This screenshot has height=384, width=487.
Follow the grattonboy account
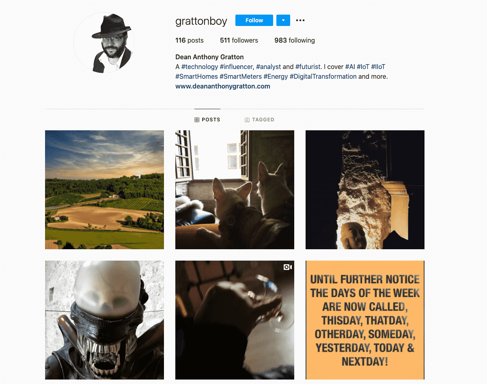click(254, 20)
